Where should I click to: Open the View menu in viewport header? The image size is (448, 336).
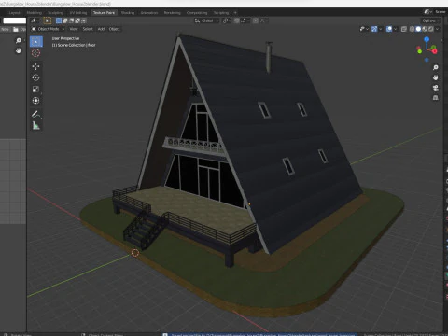tap(74, 29)
